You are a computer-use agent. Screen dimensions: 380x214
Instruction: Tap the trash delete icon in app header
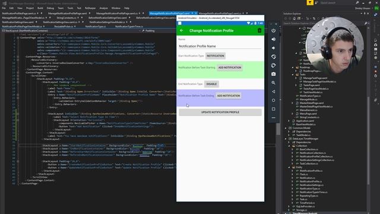pos(259,30)
